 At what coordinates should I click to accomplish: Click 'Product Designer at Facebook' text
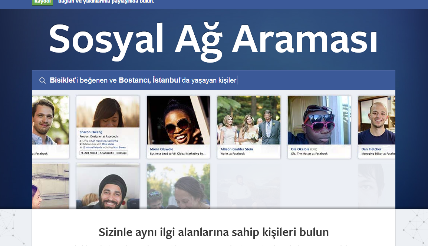(x=99, y=136)
